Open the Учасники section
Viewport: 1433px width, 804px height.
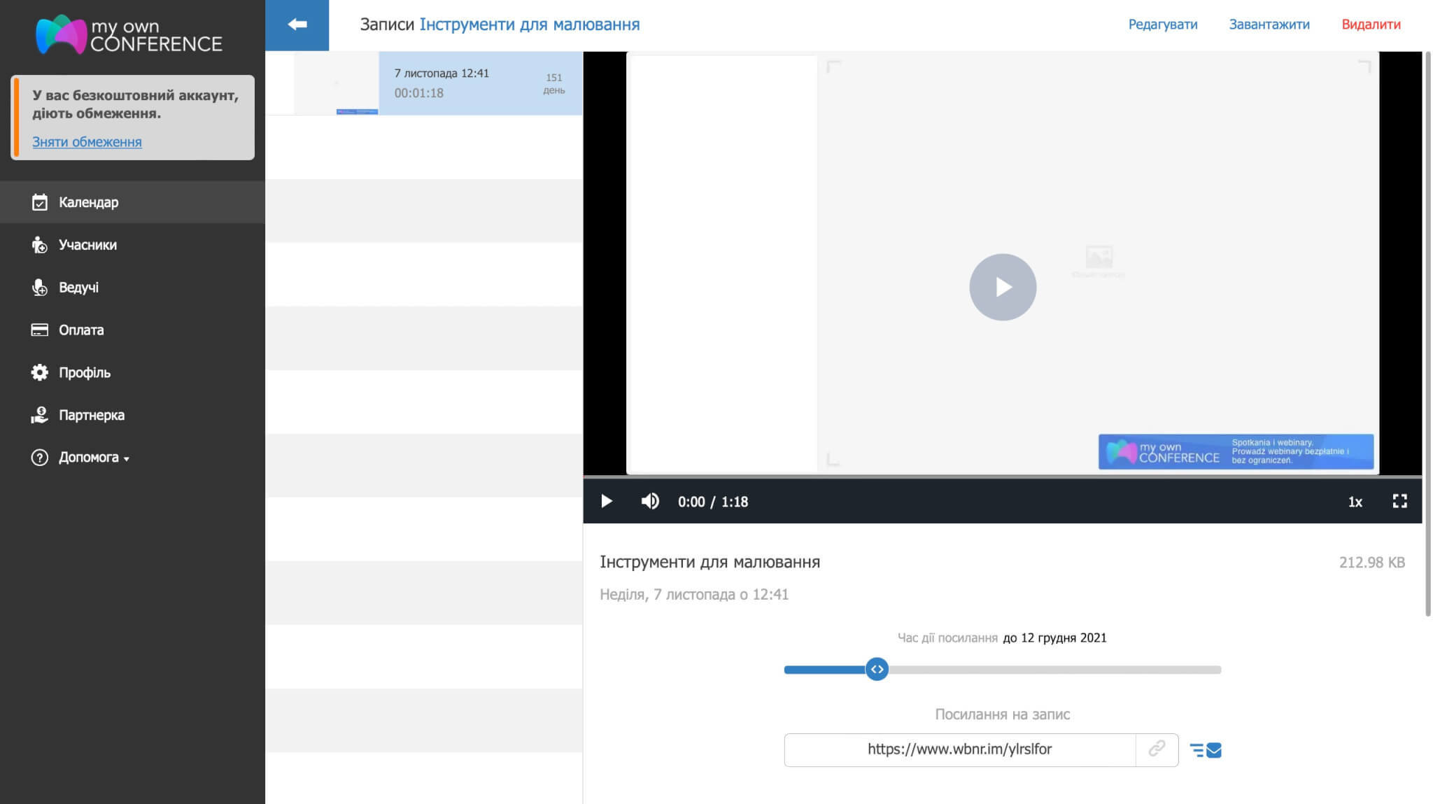(x=87, y=245)
